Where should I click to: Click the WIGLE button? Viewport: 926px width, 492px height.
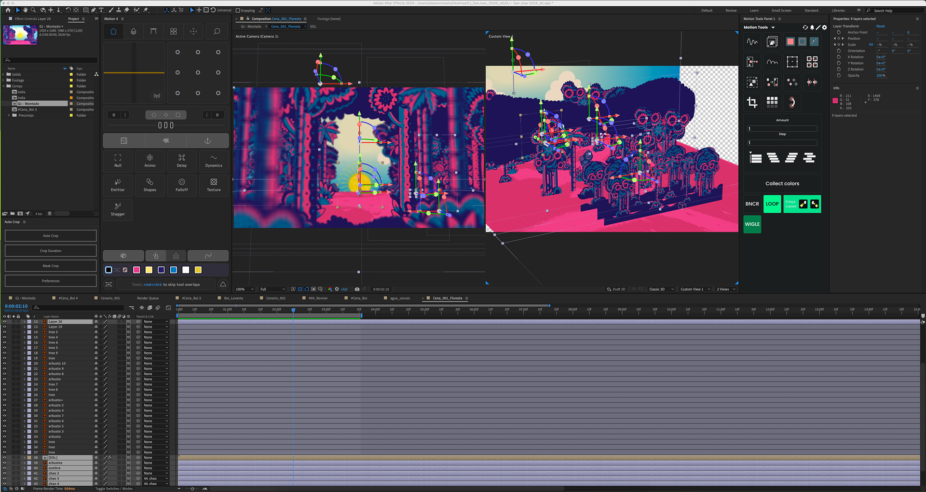[752, 224]
